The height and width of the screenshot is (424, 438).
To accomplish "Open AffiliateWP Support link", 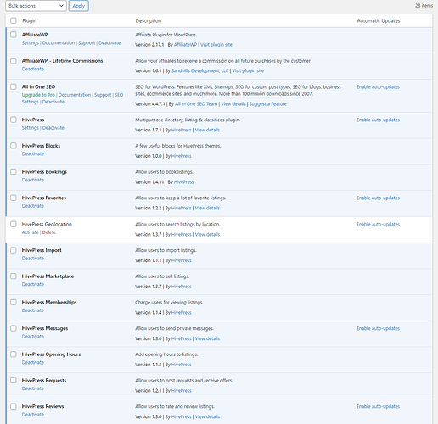I will pos(87,43).
